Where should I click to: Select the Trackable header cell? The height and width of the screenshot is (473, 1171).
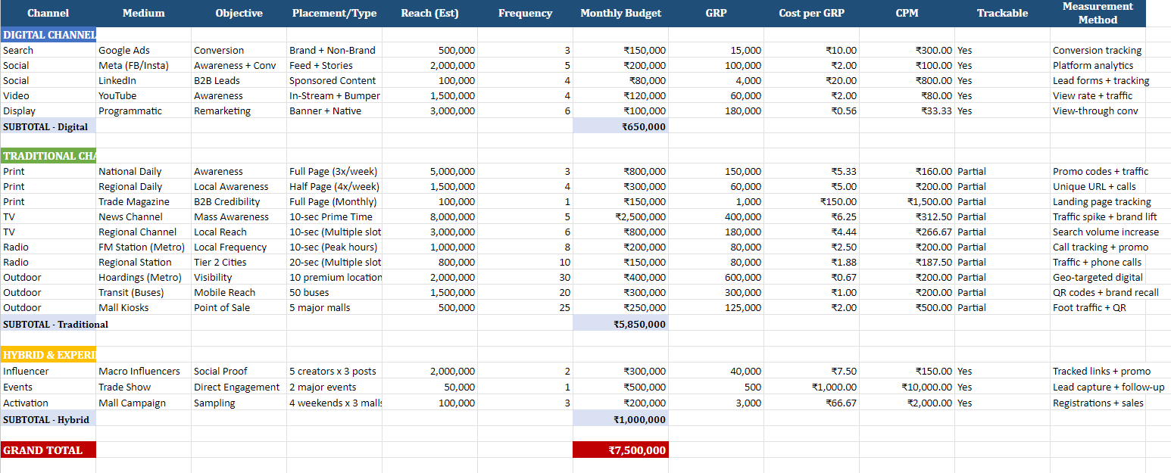pyautogui.click(x=1002, y=13)
